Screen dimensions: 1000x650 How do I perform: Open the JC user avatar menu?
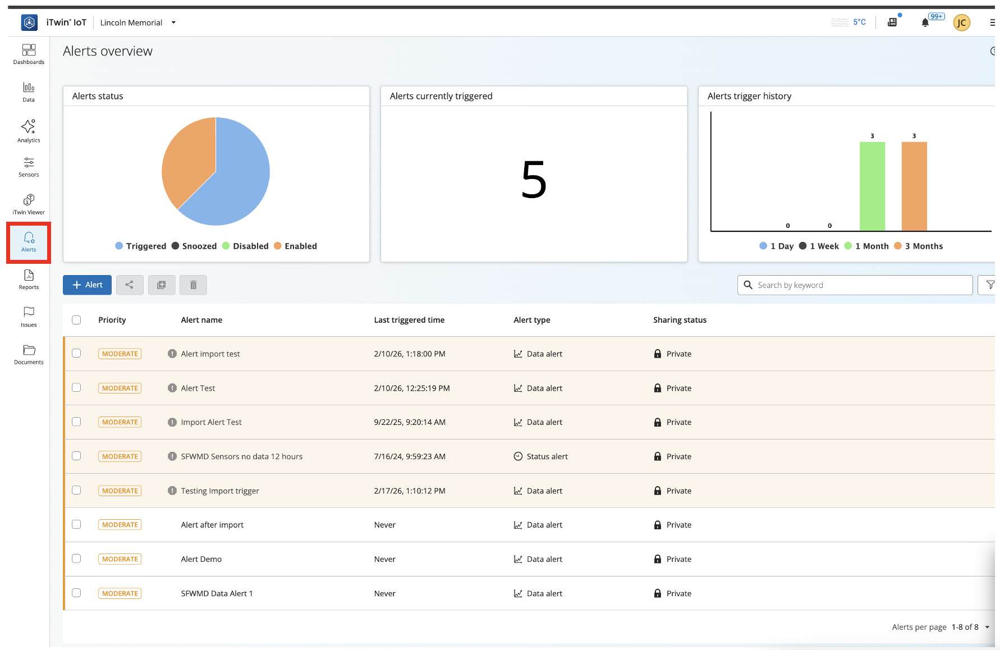(x=961, y=22)
